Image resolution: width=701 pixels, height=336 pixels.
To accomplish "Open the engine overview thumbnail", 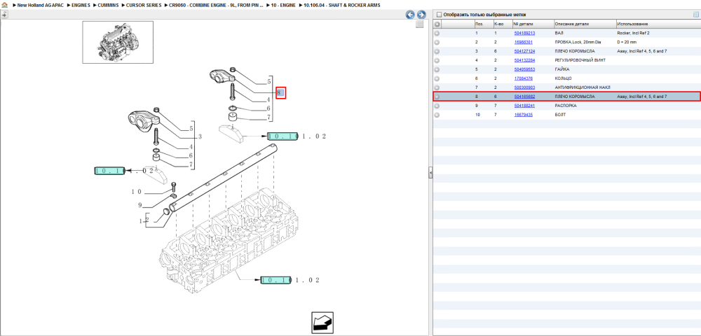I will tap(118, 42).
